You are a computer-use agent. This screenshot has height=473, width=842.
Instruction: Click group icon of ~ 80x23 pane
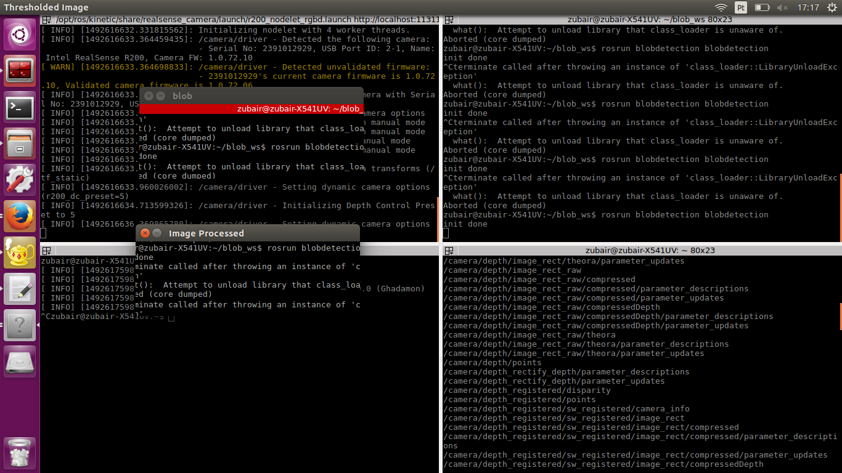[x=449, y=251]
